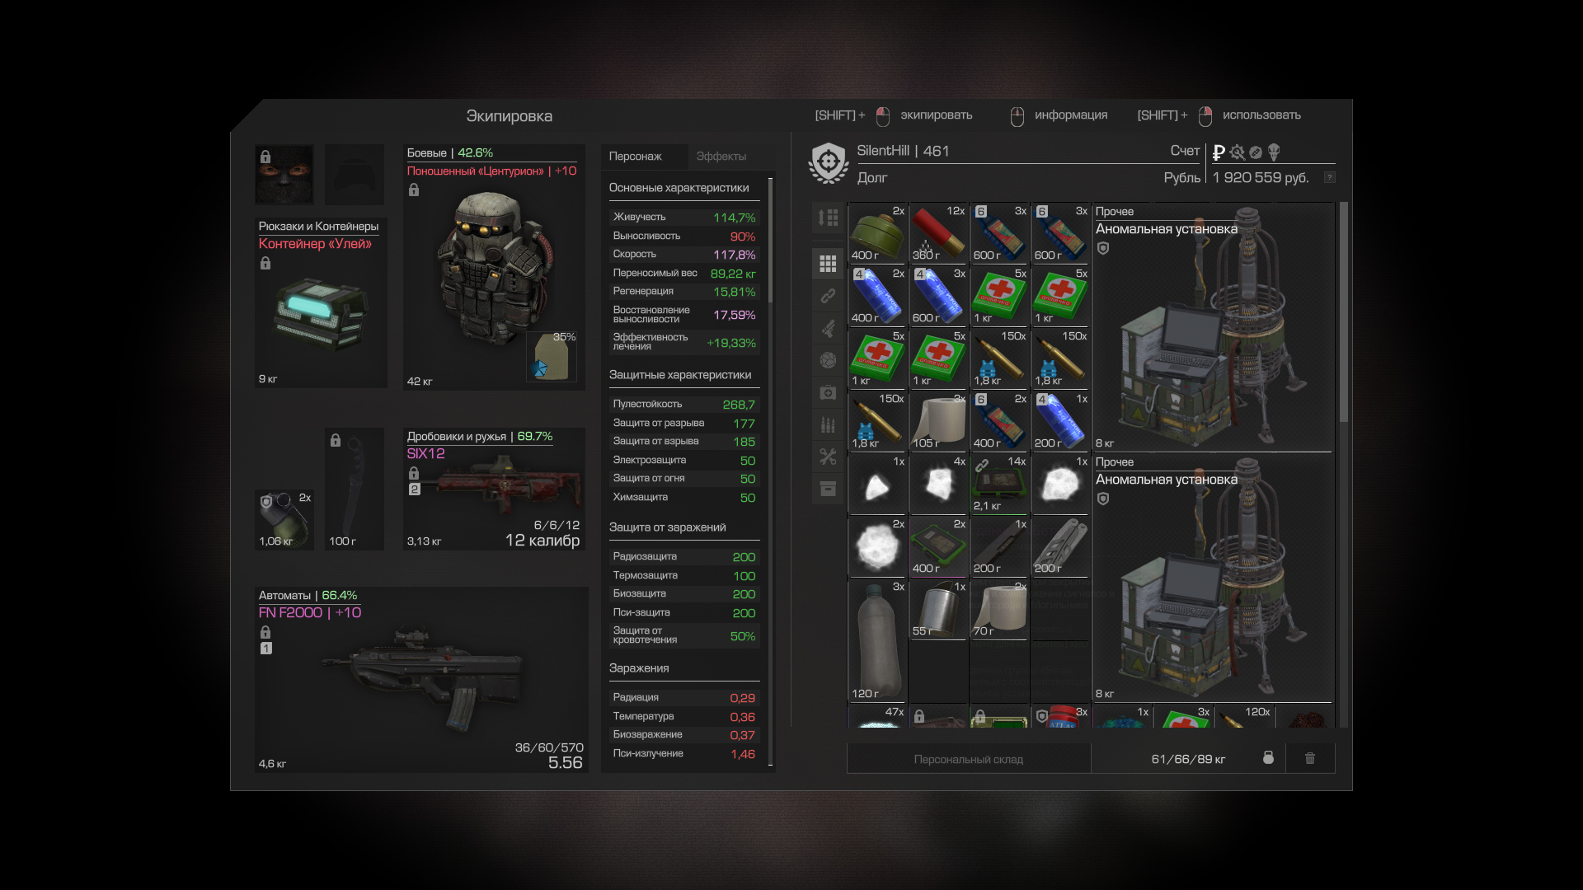Select the grenade 2x quick slot
The image size is (1583, 890).
(284, 520)
